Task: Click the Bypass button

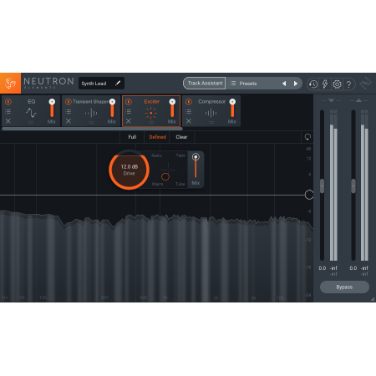Action: (344, 287)
